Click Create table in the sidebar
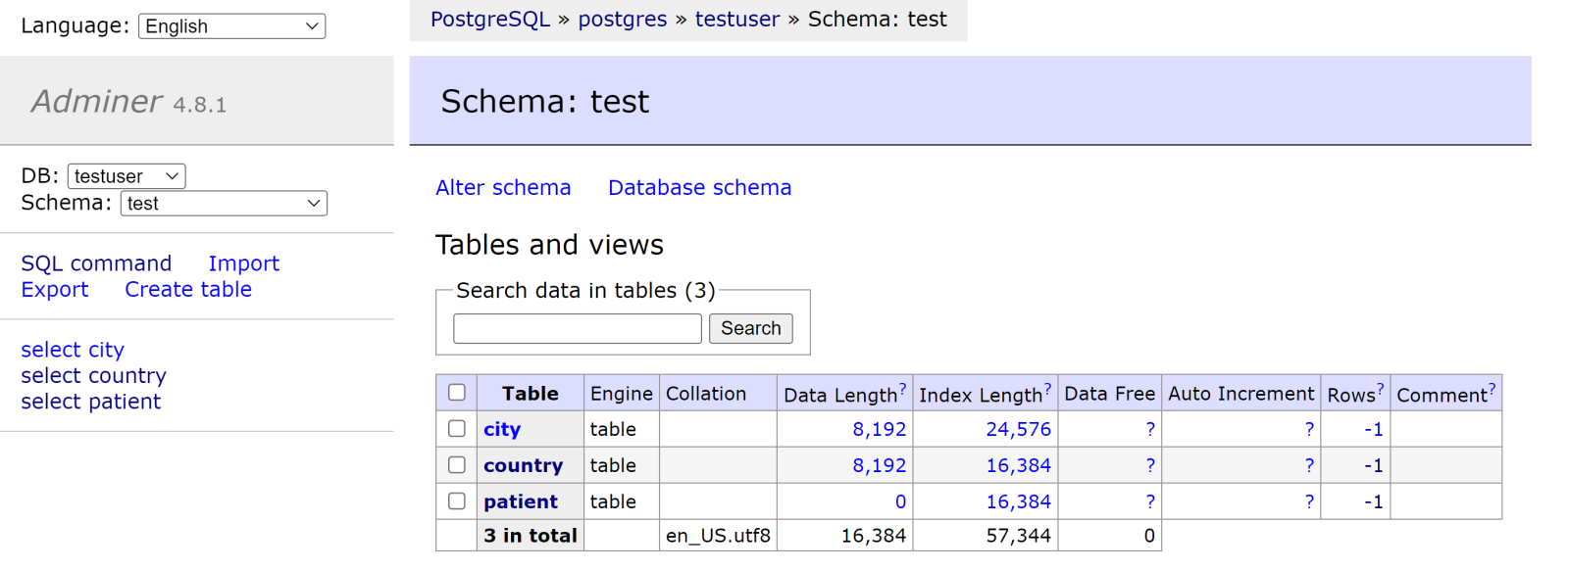 click(x=188, y=290)
